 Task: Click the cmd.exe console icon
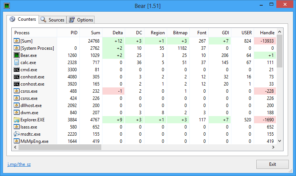16,70
